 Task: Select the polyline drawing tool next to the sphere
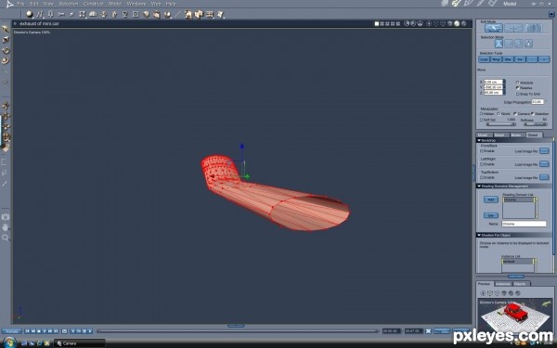[x=40, y=14]
